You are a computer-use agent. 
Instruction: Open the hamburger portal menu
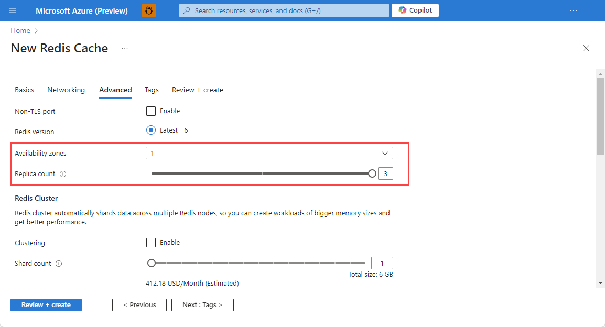(13, 10)
